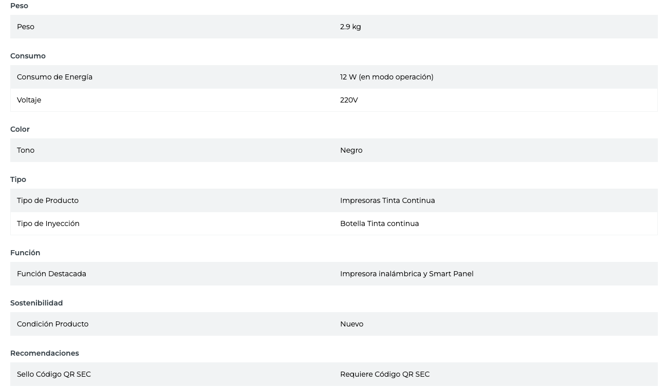Click the "Voltaje" row label
This screenshot has height=388, width=664.
[x=29, y=100]
